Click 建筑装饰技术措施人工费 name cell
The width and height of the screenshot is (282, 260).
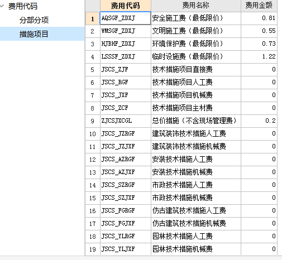196,134
